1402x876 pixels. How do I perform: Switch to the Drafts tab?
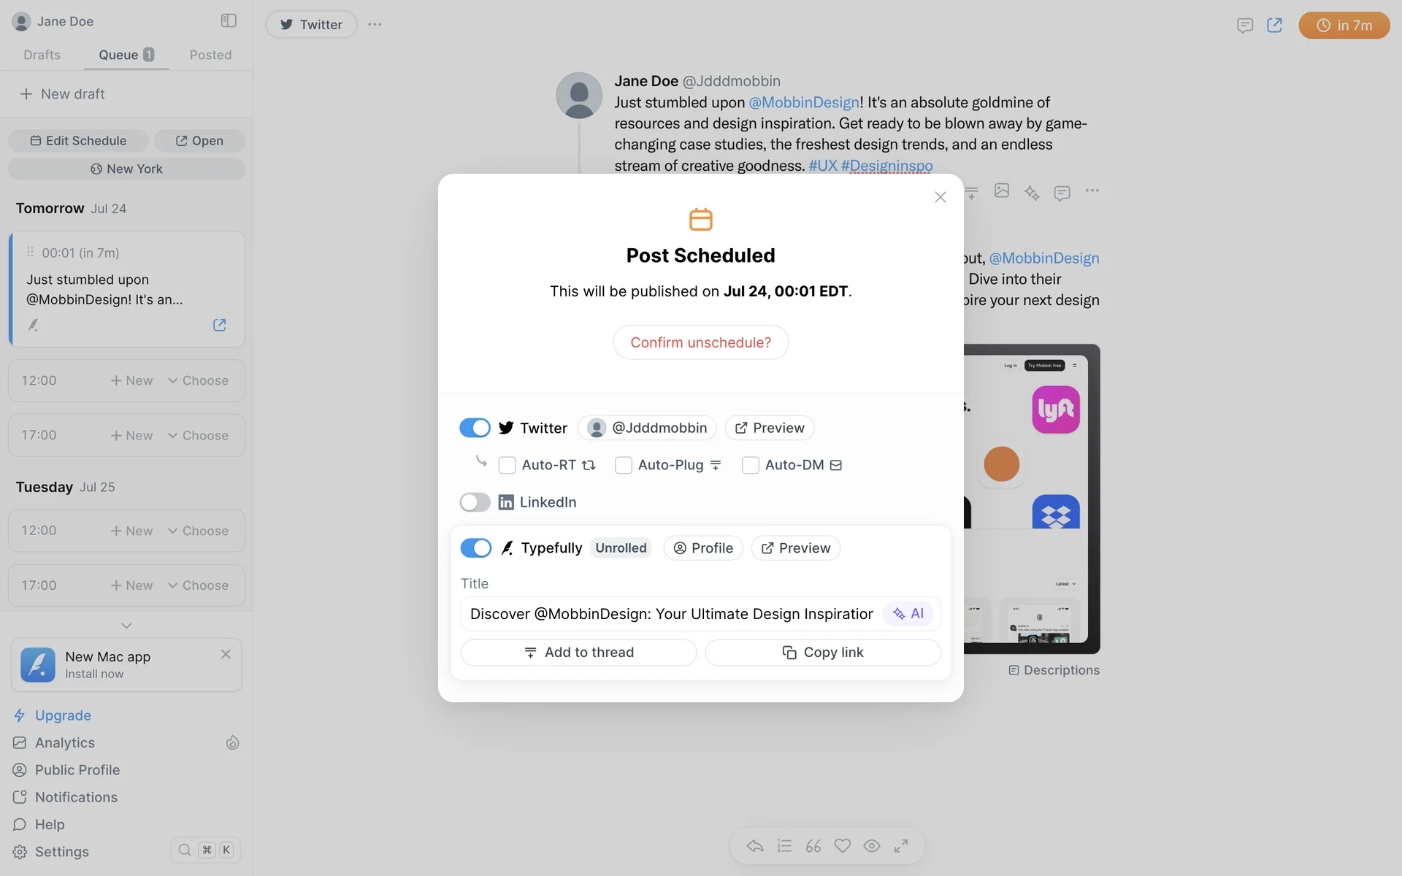click(42, 55)
